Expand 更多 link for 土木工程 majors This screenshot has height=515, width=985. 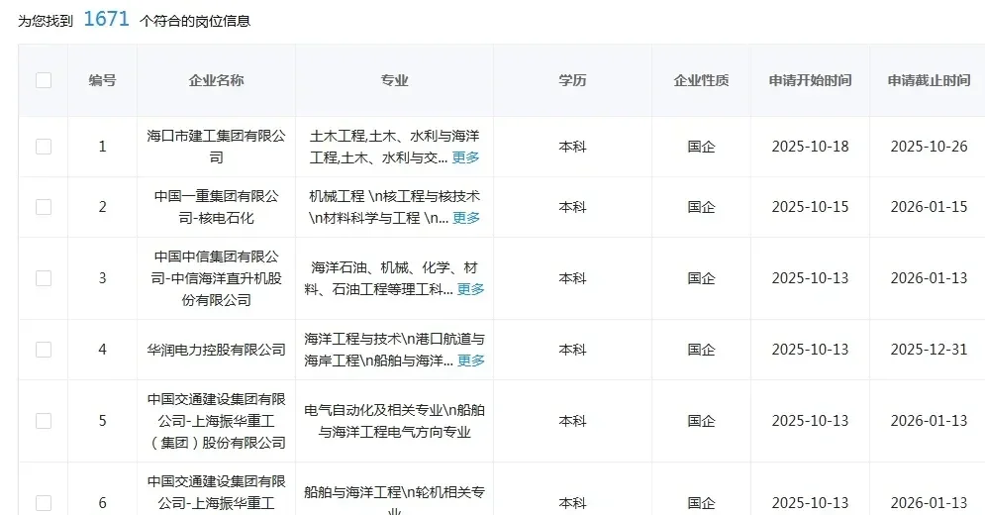(x=465, y=157)
